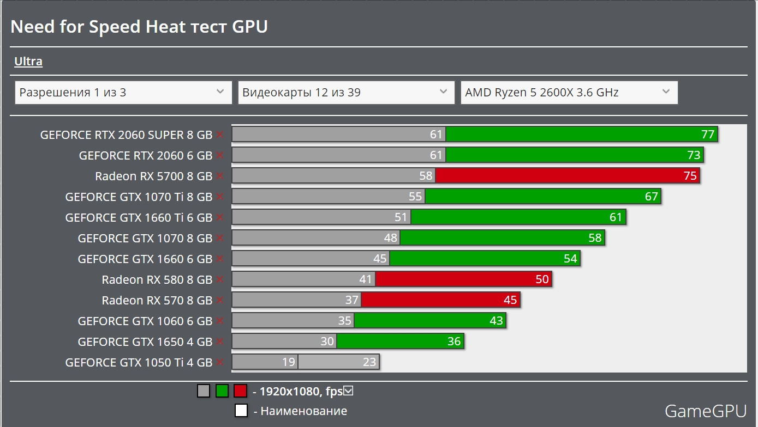Click the gray minimum fps legend swatch
Image resolution: width=758 pixels, height=427 pixels.
pos(204,391)
